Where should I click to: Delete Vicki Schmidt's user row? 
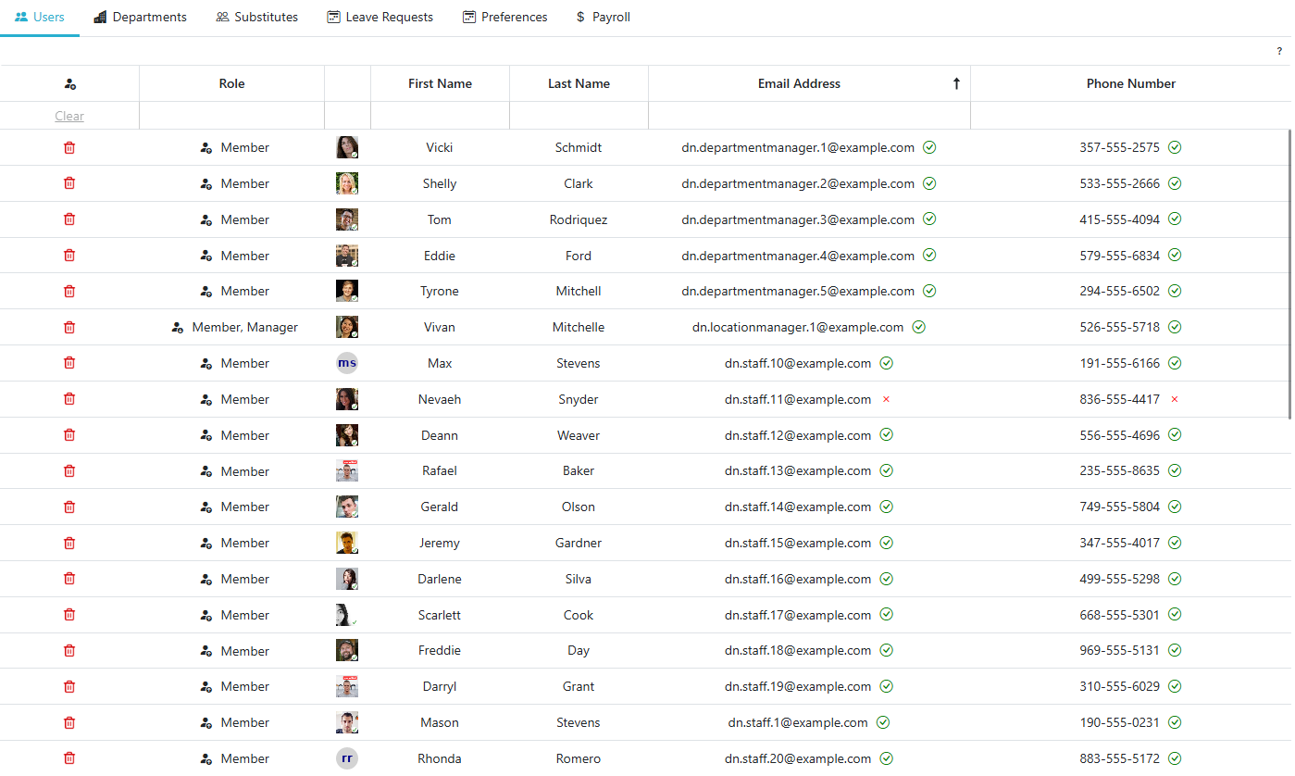69,147
